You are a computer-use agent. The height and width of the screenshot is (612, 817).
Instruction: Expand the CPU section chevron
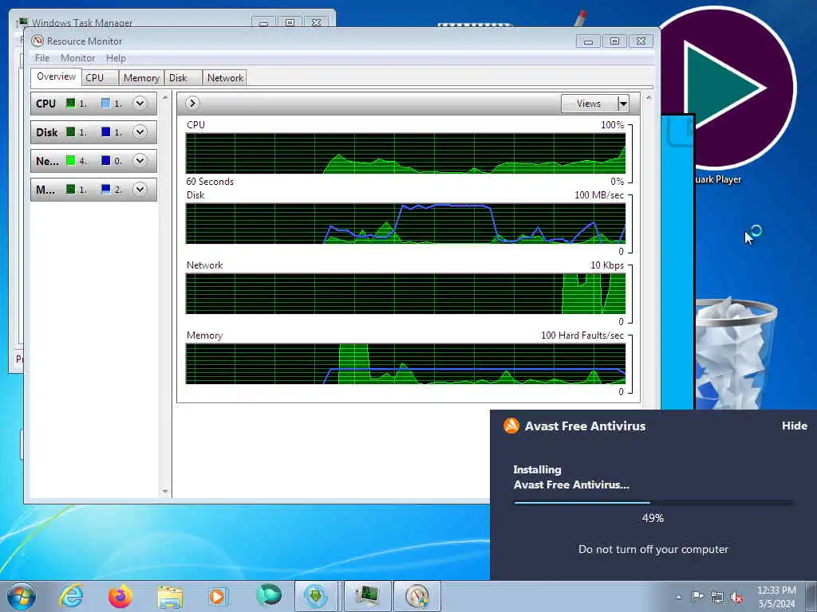pos(140,103)
